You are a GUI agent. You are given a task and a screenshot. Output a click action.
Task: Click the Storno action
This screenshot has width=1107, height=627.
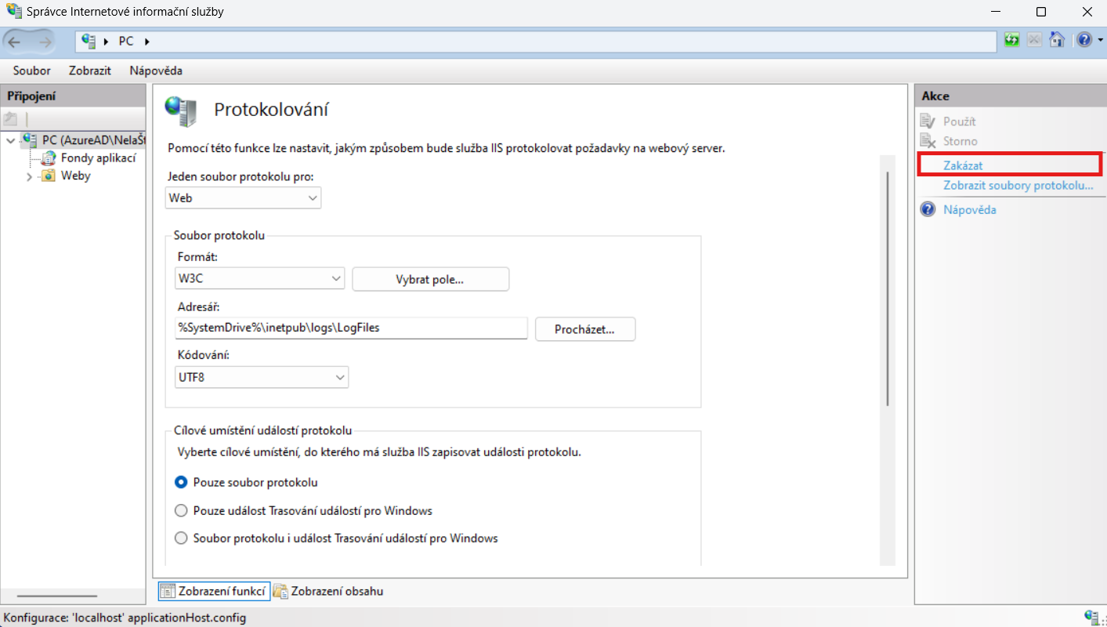pyautogui.click(x=960, y=141)
